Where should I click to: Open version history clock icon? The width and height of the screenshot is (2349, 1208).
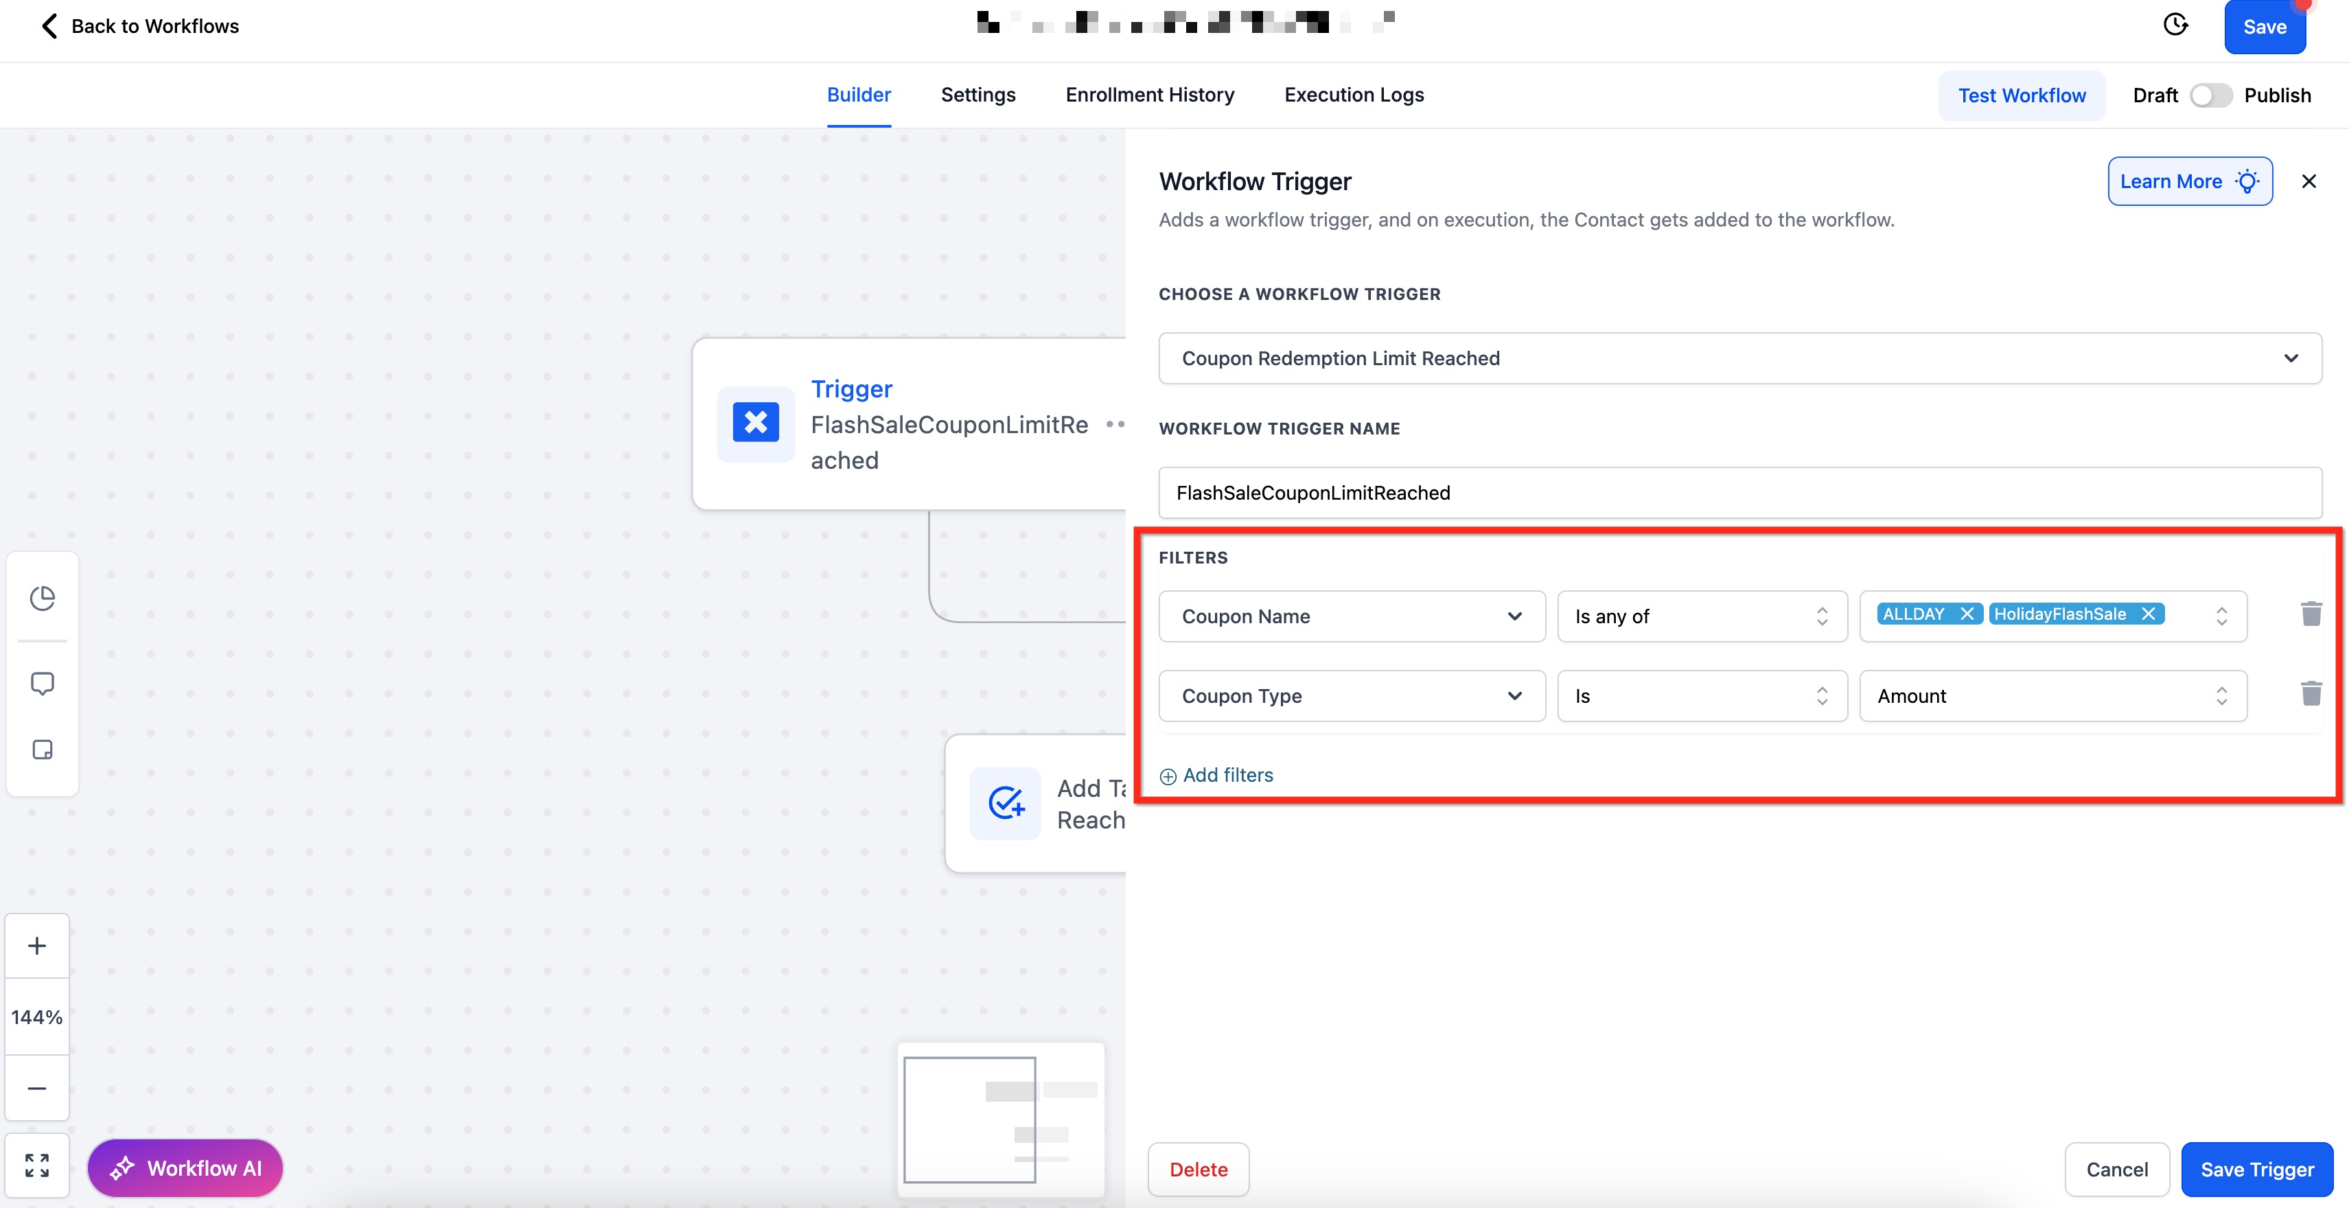(x=2176, y=25)
